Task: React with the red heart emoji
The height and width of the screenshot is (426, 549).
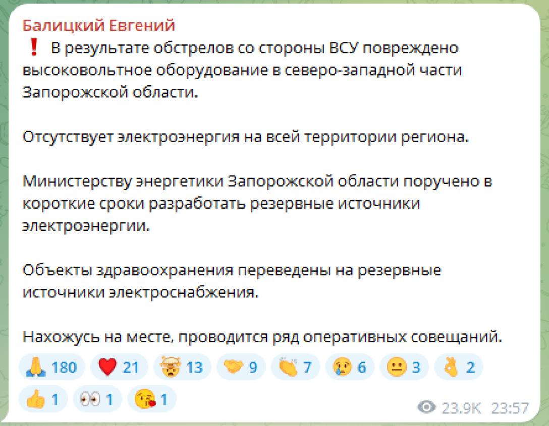Action: [119, 367]
